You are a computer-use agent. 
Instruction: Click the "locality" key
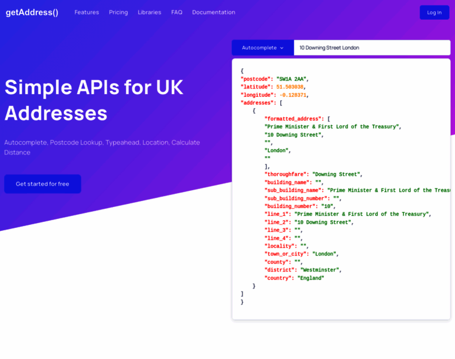279,246
